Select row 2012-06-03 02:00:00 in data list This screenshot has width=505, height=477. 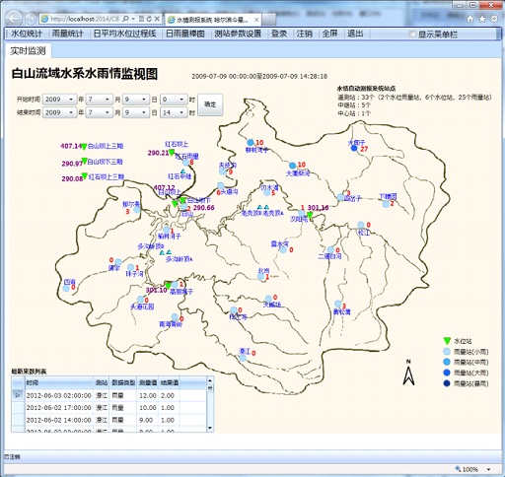pyautogui.click(x=109, y=395)
